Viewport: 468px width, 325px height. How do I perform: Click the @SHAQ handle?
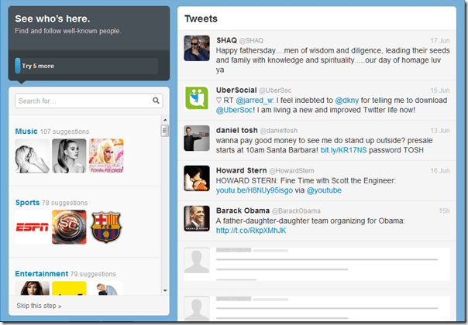click(x=251, y=40)
